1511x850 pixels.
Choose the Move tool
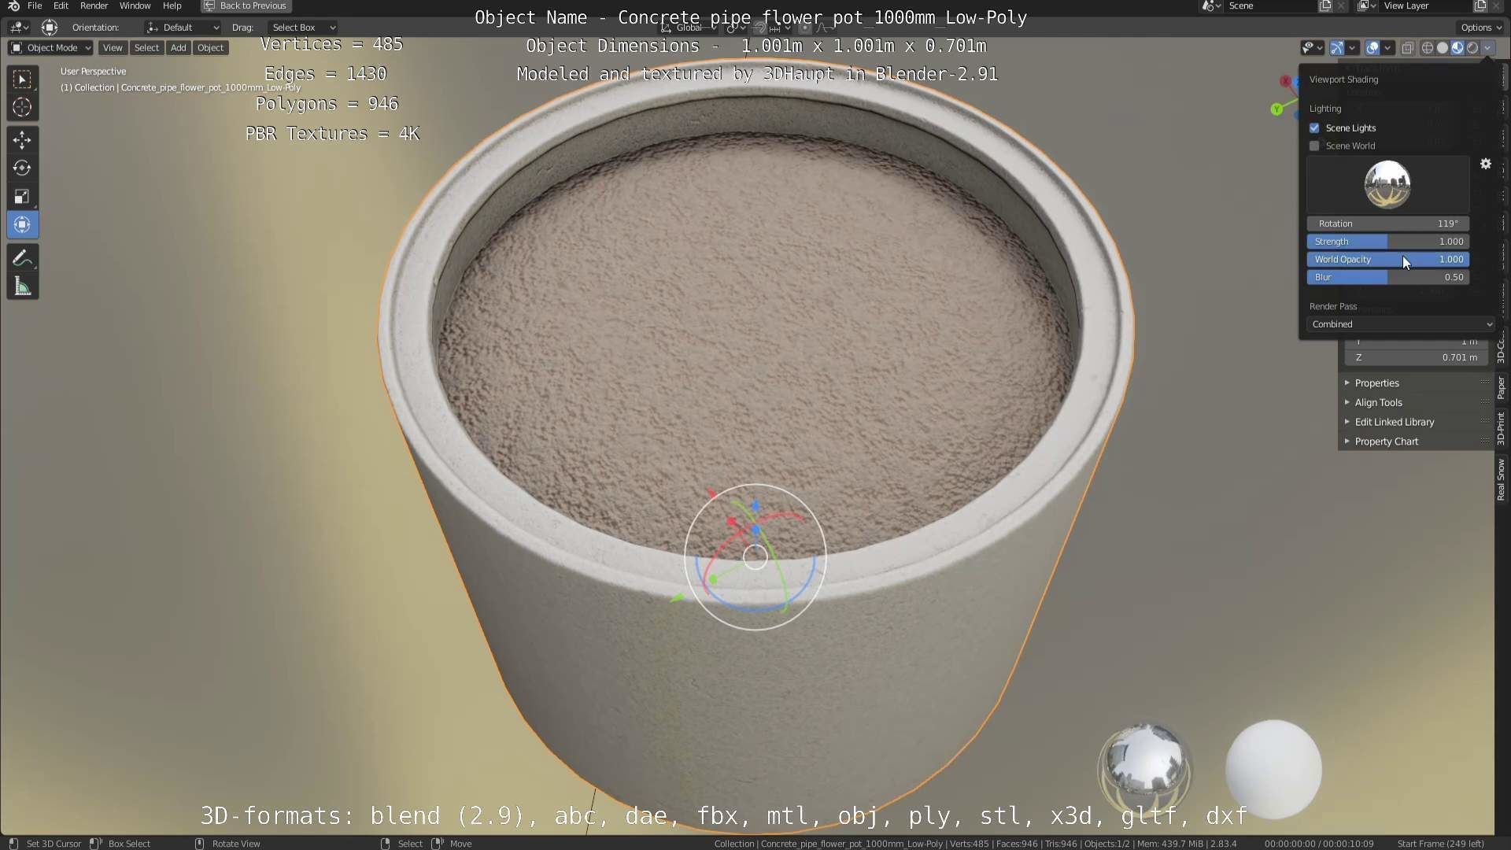click(22, 140)
